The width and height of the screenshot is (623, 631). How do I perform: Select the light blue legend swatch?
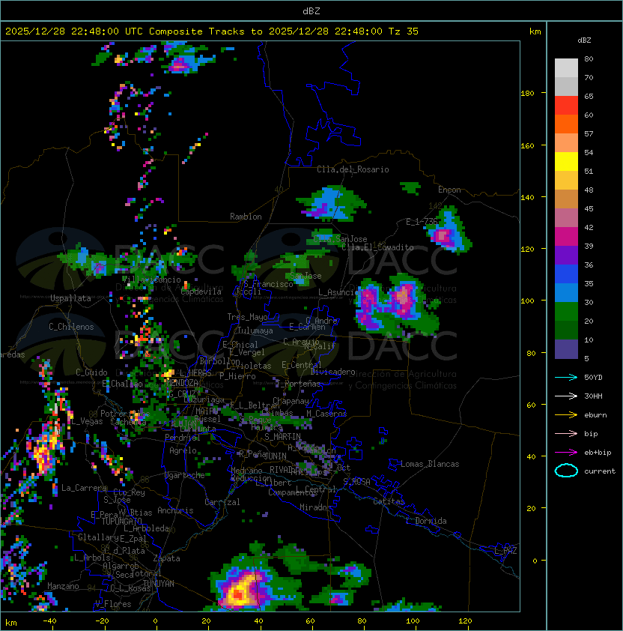pyautogui.click(x=566, y=293)
